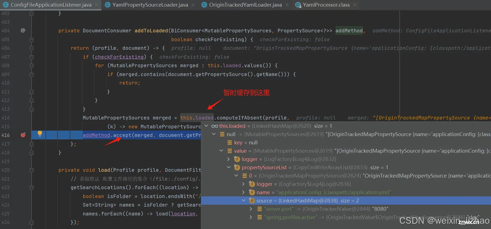The height and width of the screenshot is (229, 491).
Task: Expand the "server.port" entry
Action: coord(251,209)
